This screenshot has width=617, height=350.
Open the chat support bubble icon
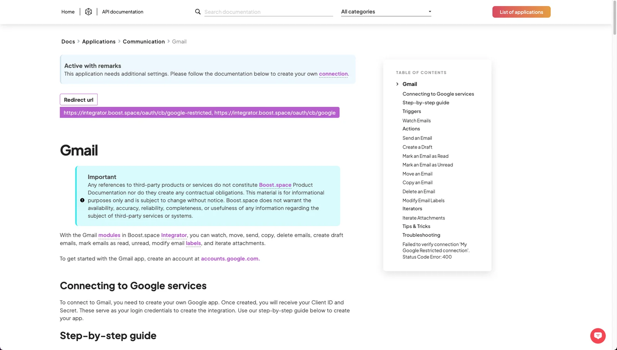[x=598, y=336]
